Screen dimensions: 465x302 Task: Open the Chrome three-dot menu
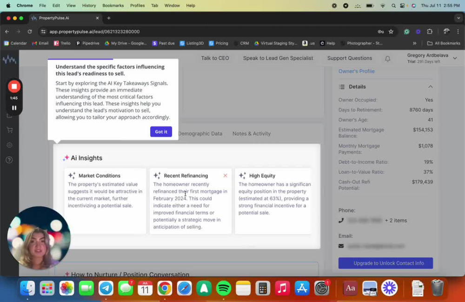coord(458,32)
